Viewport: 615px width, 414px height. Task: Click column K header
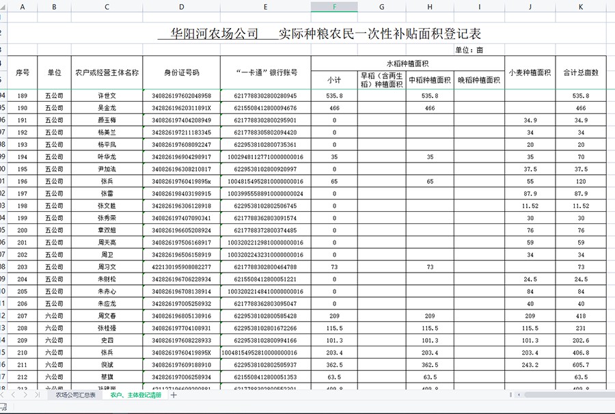(581, 7)
